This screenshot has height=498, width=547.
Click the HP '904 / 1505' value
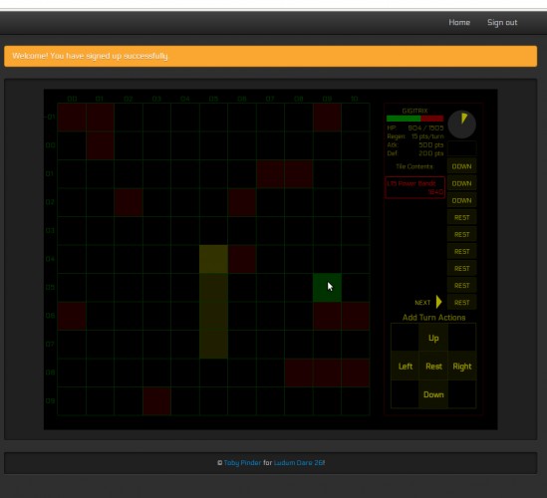click(425, 128)
